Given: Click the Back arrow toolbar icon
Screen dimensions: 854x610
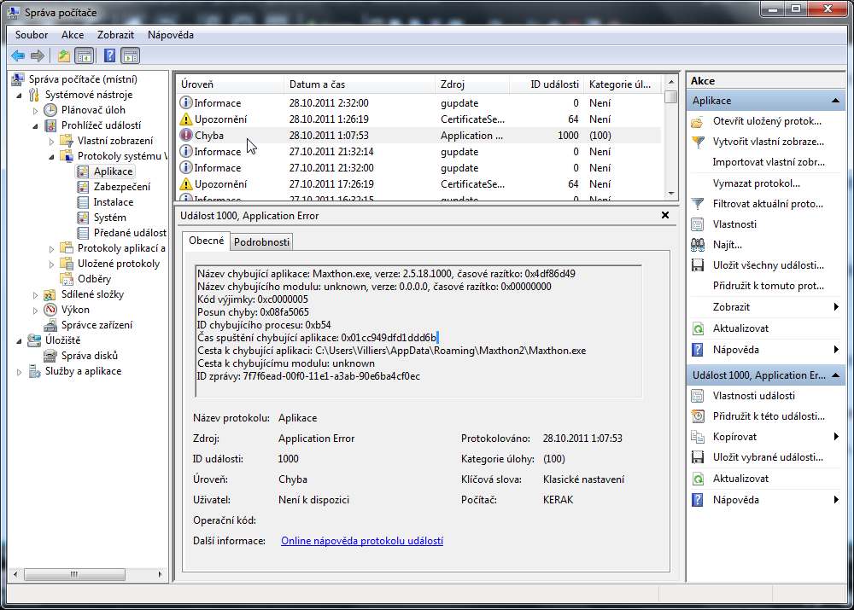Looking at the screenshot, I should coord(18,56).
